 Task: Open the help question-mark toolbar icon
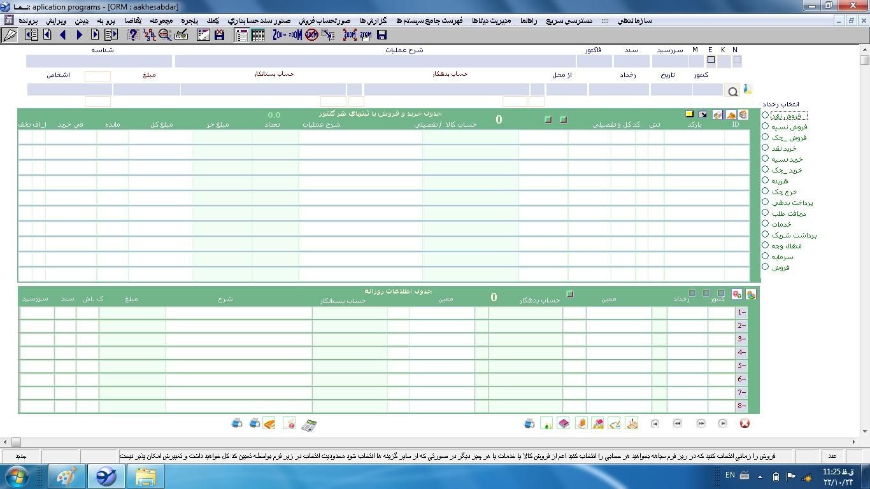click(x=134, y=35)
